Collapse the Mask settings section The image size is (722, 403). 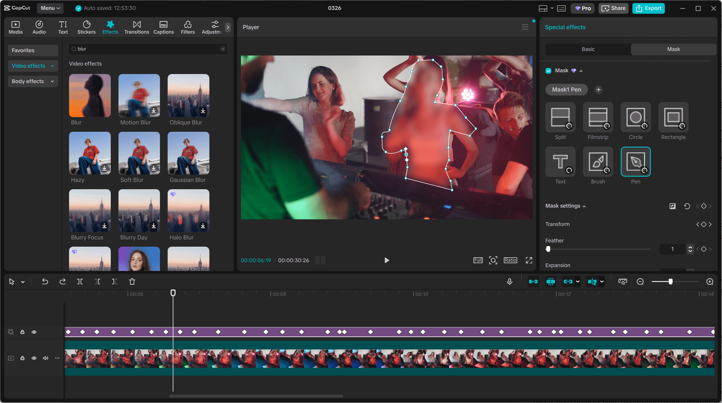pyautogui.click(x=584, y=206)
